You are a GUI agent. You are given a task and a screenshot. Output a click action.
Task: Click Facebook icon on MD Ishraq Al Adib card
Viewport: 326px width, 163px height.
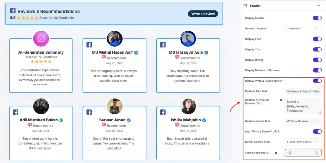click(x=163, y=45)
